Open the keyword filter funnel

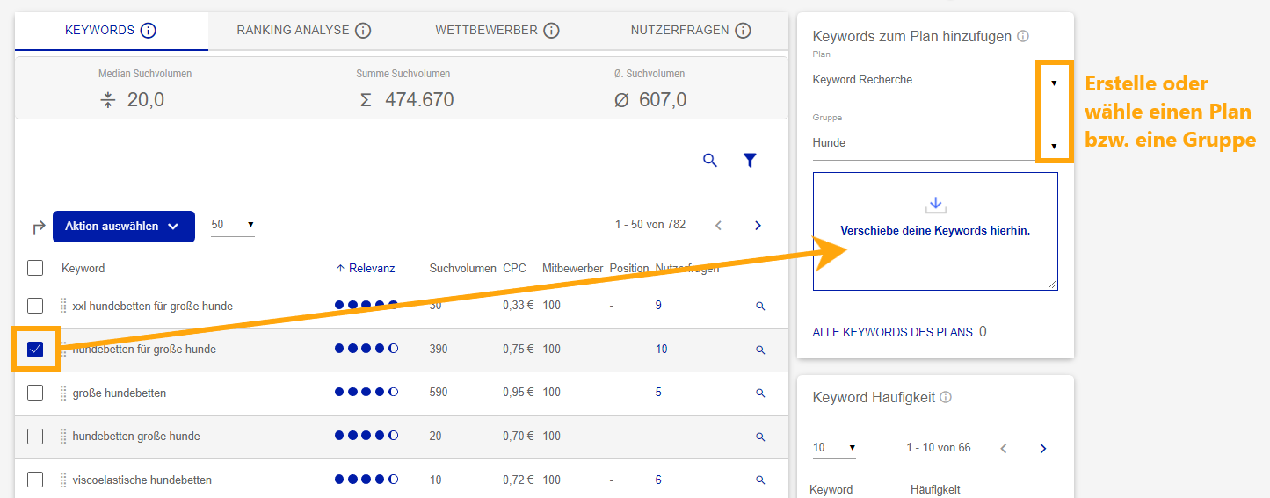tap(750, 160)
